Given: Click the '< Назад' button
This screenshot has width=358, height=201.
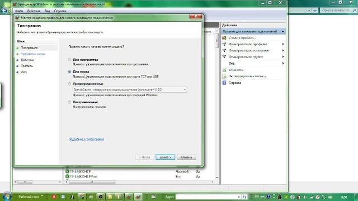Looking at the screenshot, I should pyautogui.click(x=145, y=157).
